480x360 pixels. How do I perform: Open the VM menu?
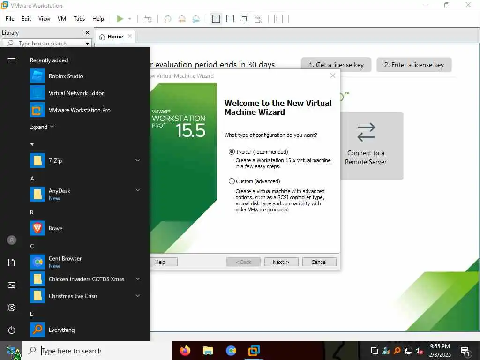coord(62,19)
